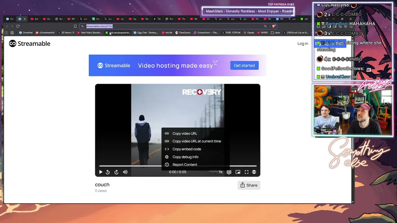Switch to the TikTok browser tab
The image size is (397, 223).
157,19
